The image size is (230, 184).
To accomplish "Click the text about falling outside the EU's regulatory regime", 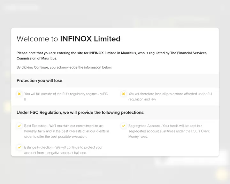I will coord(66,96).
